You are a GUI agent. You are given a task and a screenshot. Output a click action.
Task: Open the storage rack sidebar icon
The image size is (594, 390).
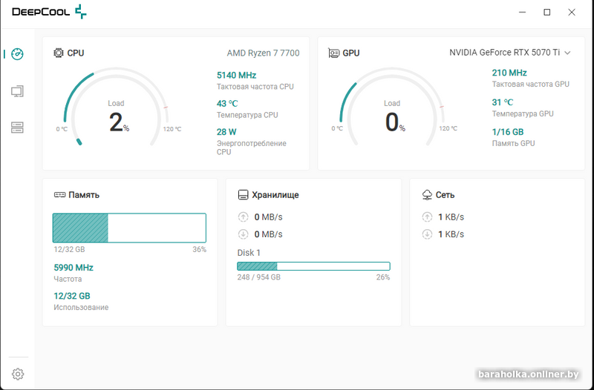(17, 128)
